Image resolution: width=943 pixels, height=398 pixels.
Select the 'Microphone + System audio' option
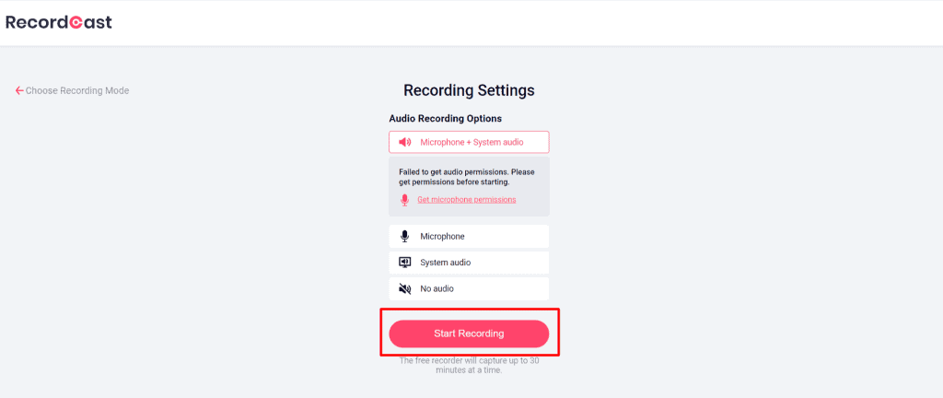pos(471,142)
